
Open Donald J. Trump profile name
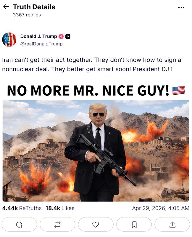[x=38, y=36]
